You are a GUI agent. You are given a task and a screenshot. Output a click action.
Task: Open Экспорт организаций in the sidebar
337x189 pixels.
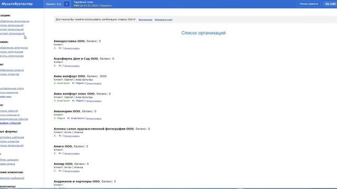[x=12, y=34]
